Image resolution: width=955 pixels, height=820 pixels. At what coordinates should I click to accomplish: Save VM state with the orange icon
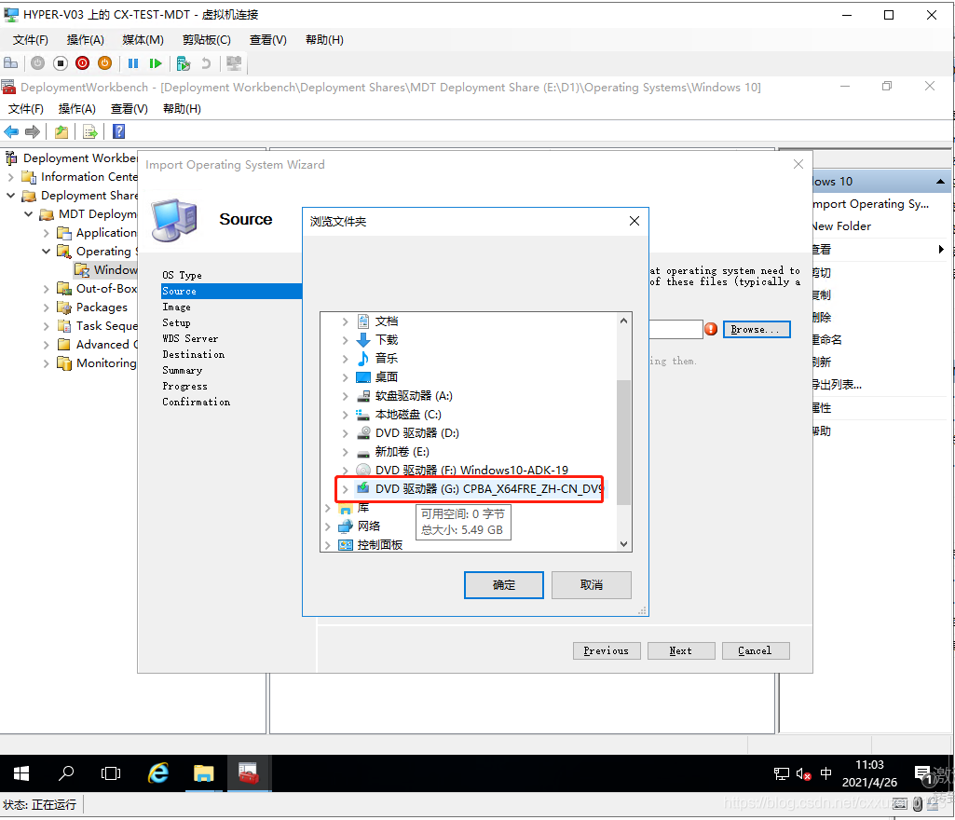coord(104,63)
